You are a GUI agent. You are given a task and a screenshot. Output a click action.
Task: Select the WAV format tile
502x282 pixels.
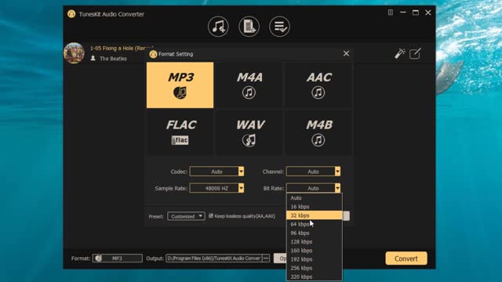249,132
